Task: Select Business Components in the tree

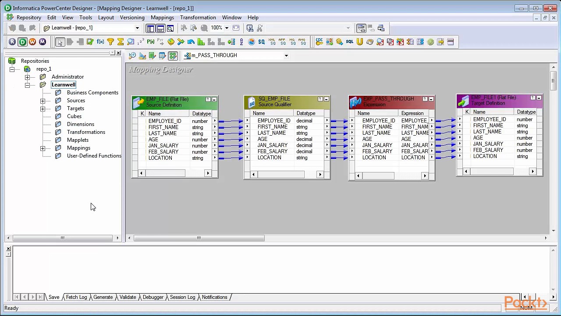Action: pyautogui.click(x=92, y=93)
